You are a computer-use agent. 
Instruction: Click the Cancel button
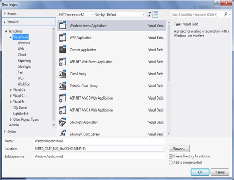220,172
